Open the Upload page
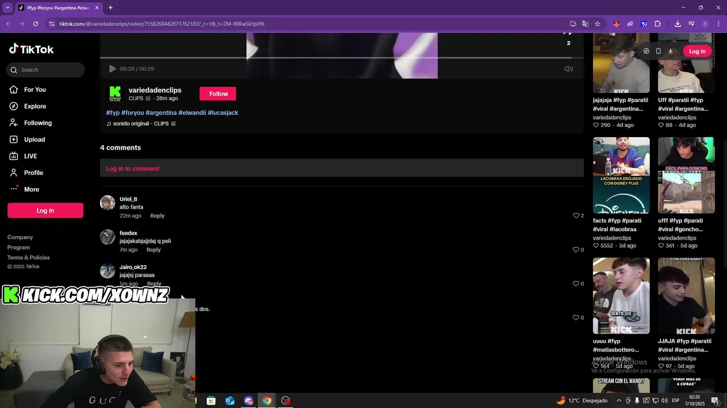 pos(34,139)
